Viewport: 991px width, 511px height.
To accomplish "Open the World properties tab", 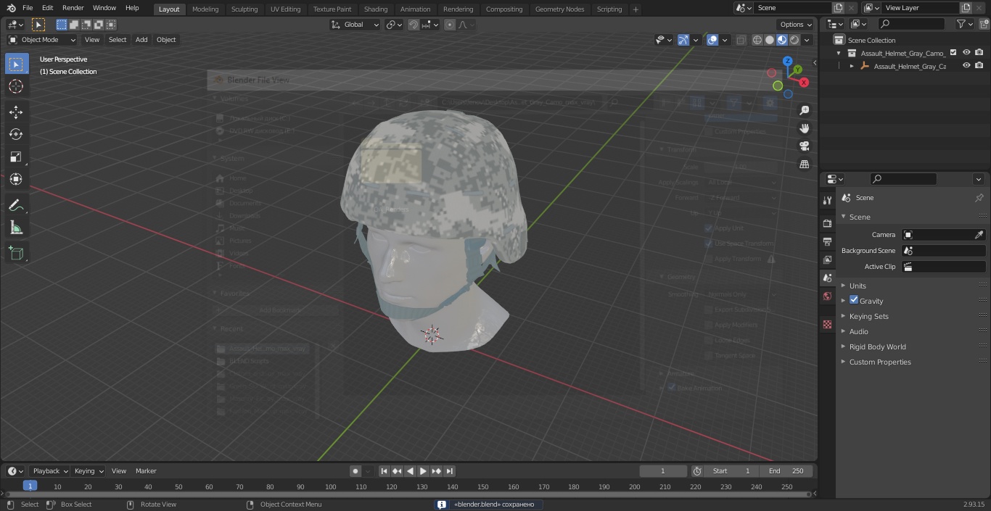I will (x=827, y=296).
